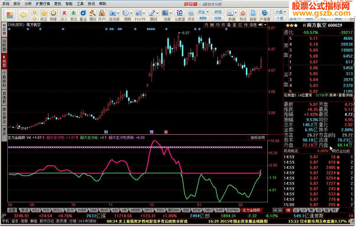The height and width of the screenshot is (227, 356).
Task: Open the 2015年国企改革掘金线路图 news headline
Action: click(238, 221)
